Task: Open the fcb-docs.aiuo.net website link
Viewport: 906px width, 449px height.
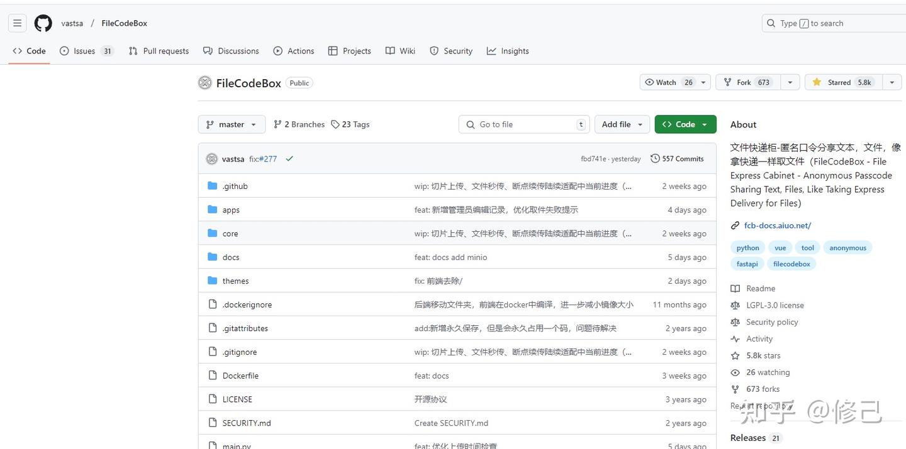Action: pos(778,225)
